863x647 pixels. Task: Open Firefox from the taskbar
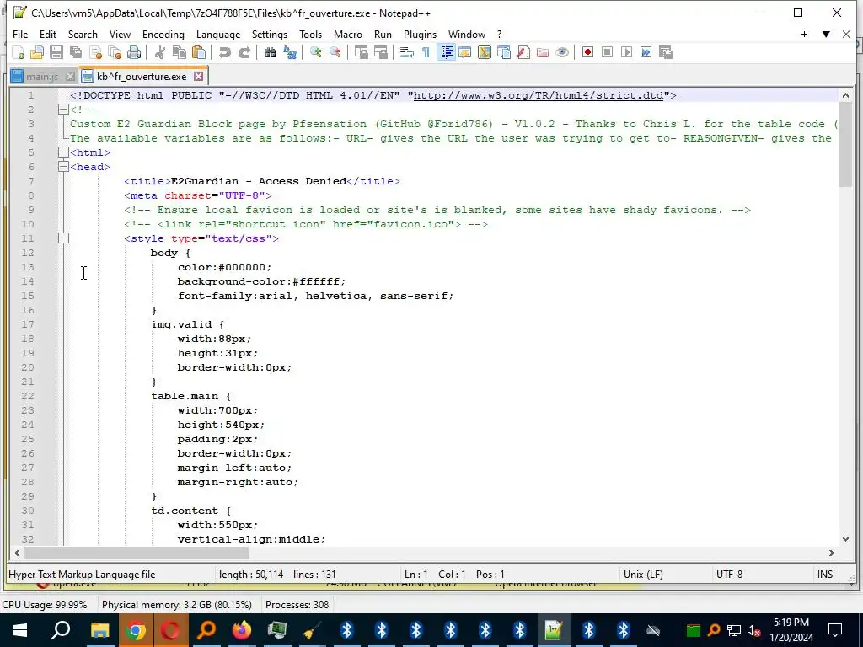[x=242, y=630]
